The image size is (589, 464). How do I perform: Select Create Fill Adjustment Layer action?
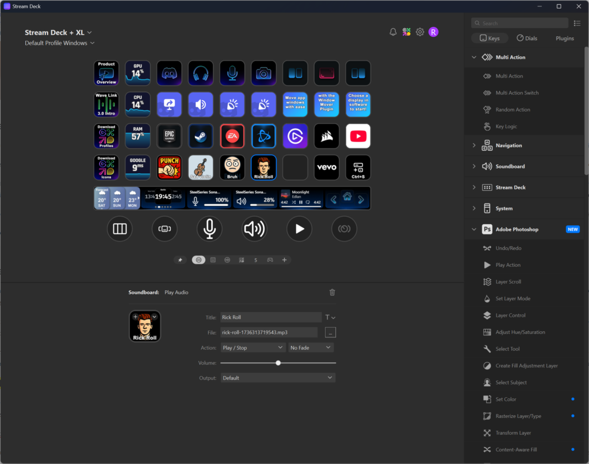tap(526, 366)
